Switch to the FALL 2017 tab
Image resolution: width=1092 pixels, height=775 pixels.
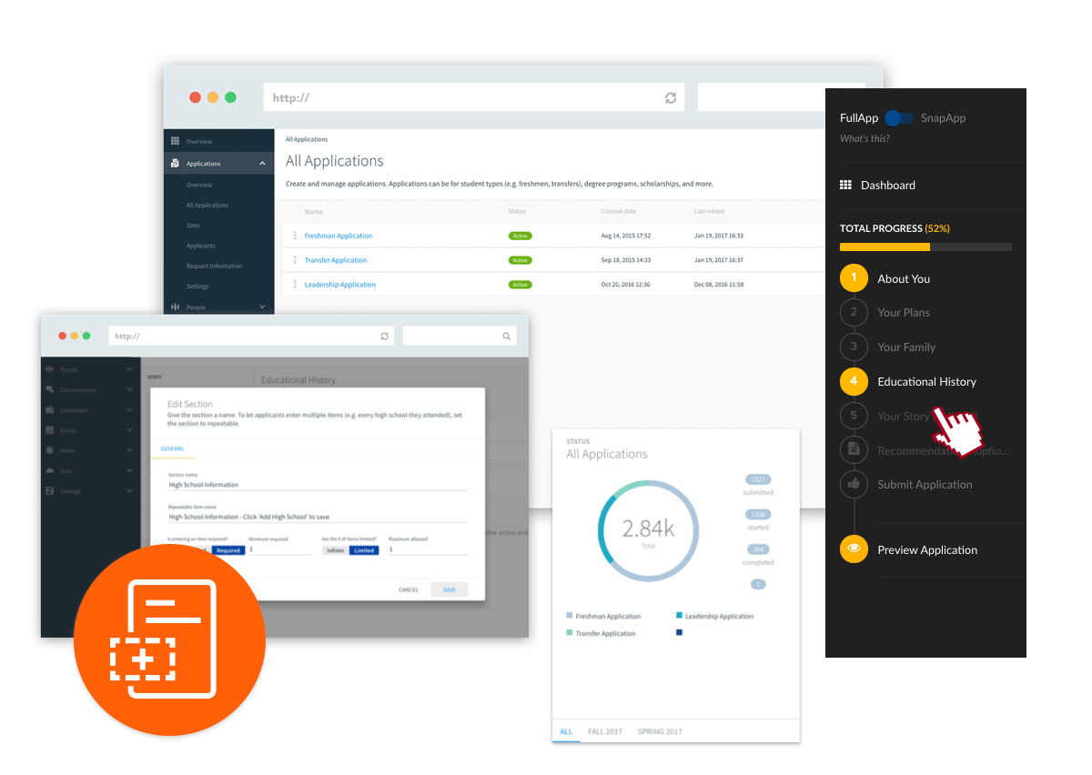tap(605, 731)
